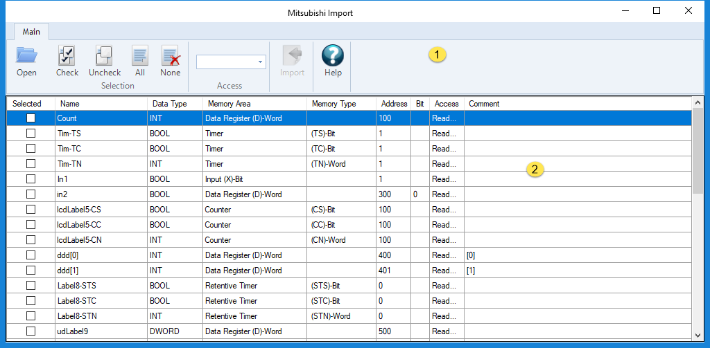Open the Help question mark icon
Viewport: 710px width, 348px height.
pos(333,56)
